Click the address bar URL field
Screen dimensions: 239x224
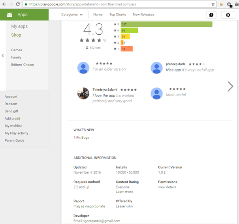click(119, 4)
